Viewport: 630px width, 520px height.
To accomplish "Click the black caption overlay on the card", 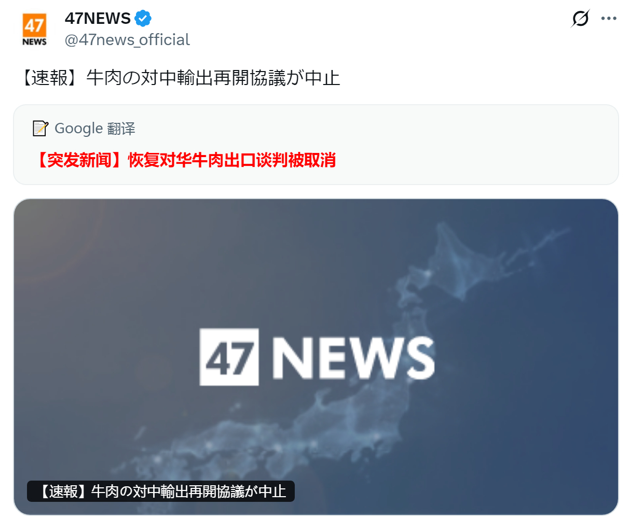I will coord(161,491).
